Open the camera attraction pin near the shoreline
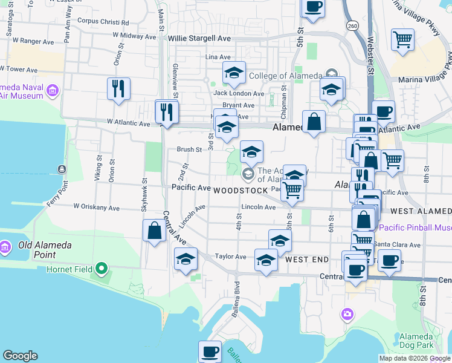Viewport: 452px width, 363px height. 347,315
